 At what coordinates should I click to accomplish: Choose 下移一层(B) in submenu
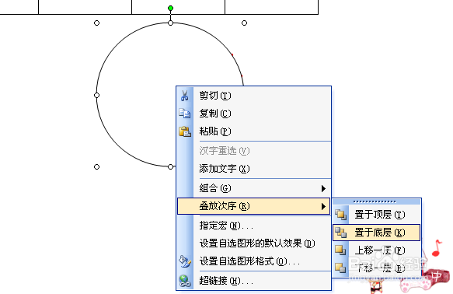click(x=376, y=268)
